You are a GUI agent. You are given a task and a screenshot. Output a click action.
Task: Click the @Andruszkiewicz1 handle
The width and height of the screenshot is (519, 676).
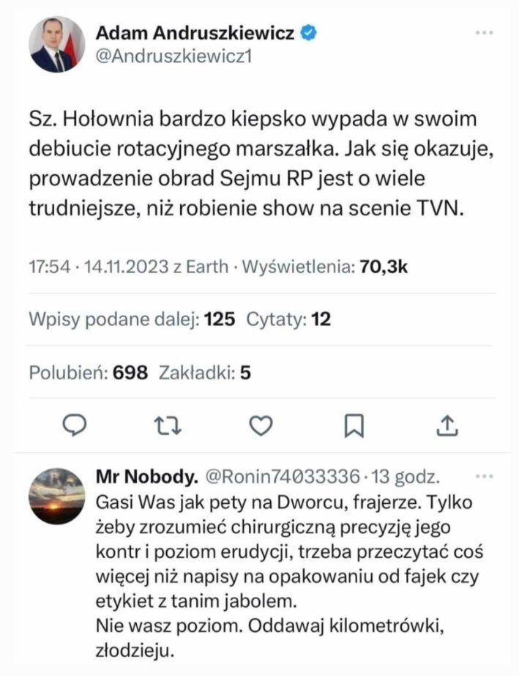[x=174, y=58]
